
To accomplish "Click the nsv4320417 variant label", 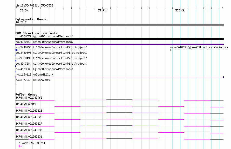I will (44, 42).
